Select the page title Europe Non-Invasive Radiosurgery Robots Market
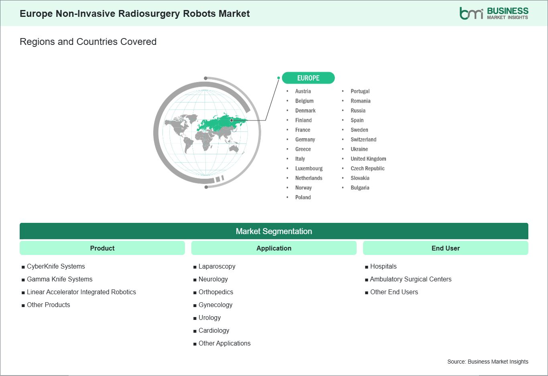The height and width of the screenshot is (376, 548). (135, 14)
